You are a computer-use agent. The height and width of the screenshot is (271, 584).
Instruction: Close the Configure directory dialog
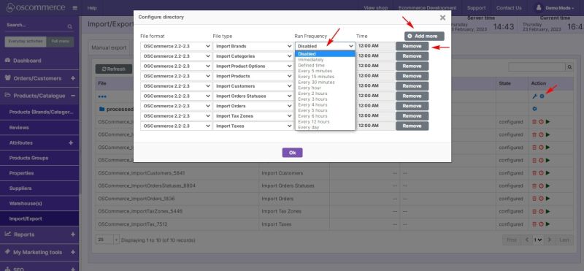442,18
